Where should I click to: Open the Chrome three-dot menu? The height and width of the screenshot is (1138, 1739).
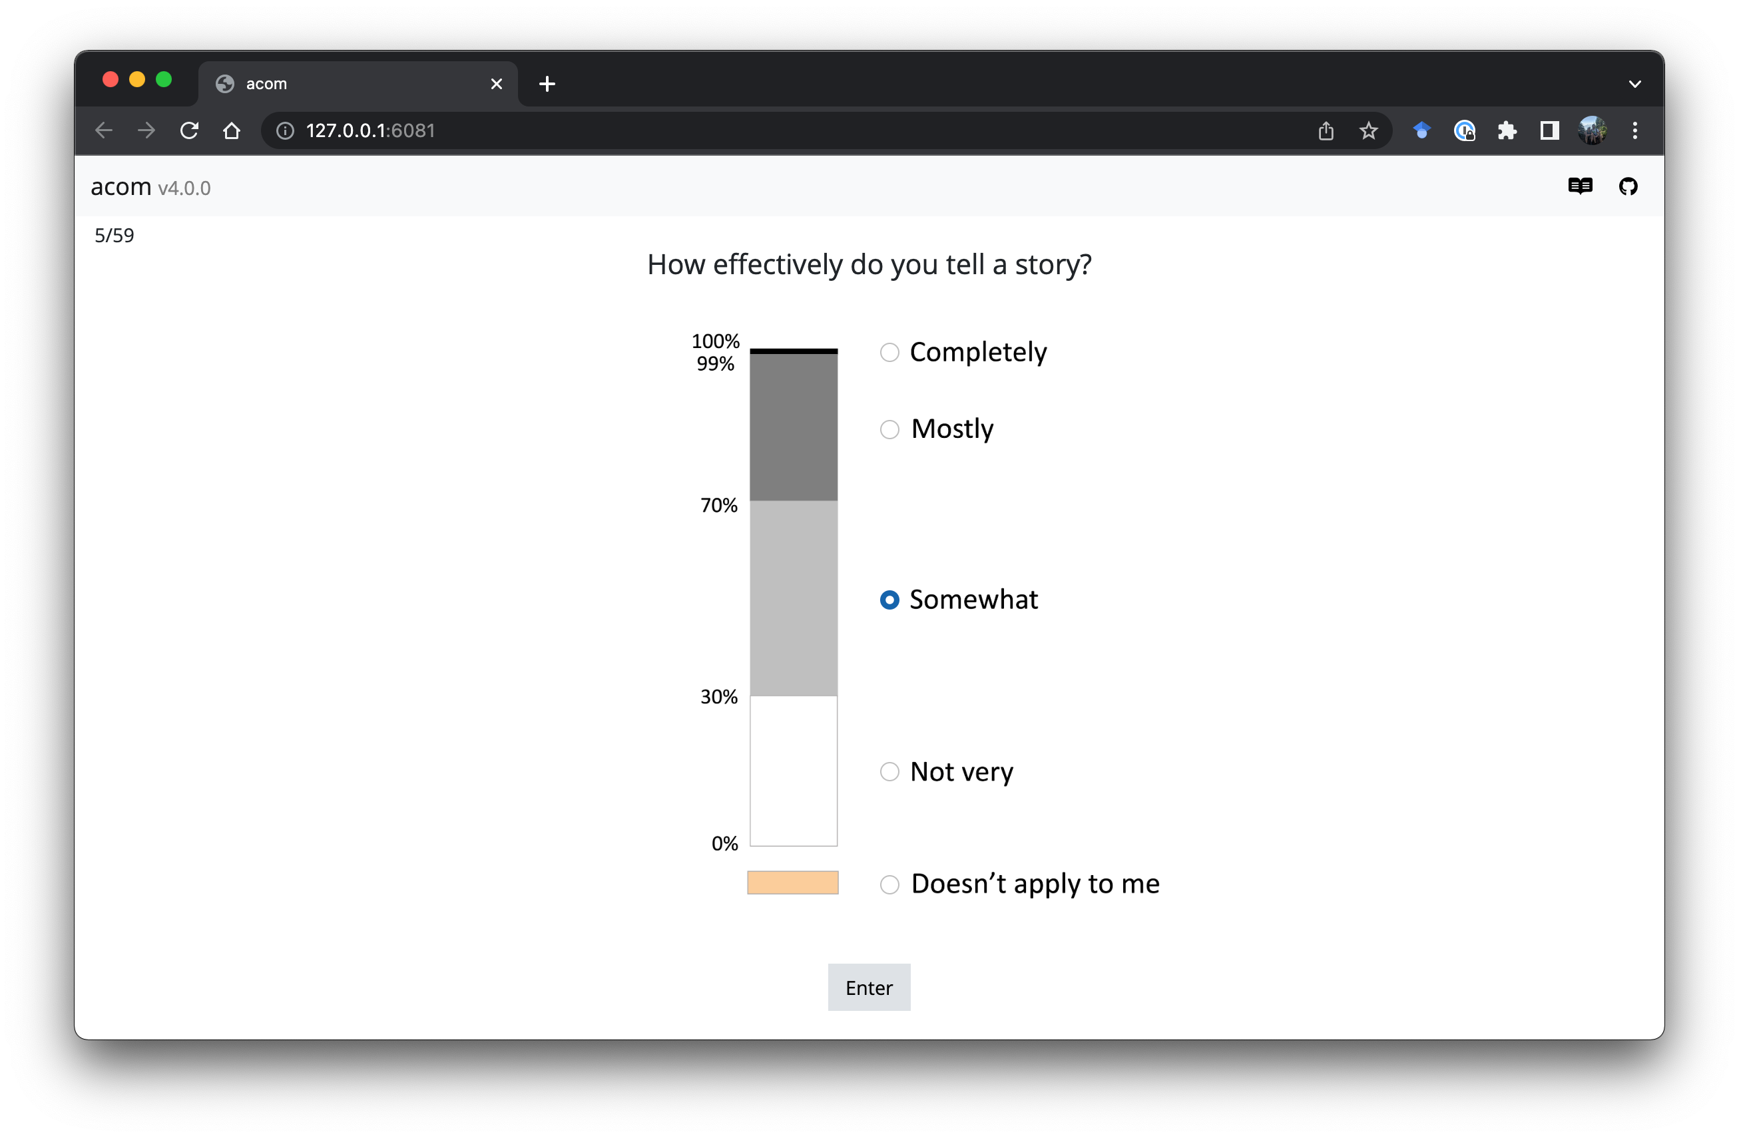coord(1634,130)
